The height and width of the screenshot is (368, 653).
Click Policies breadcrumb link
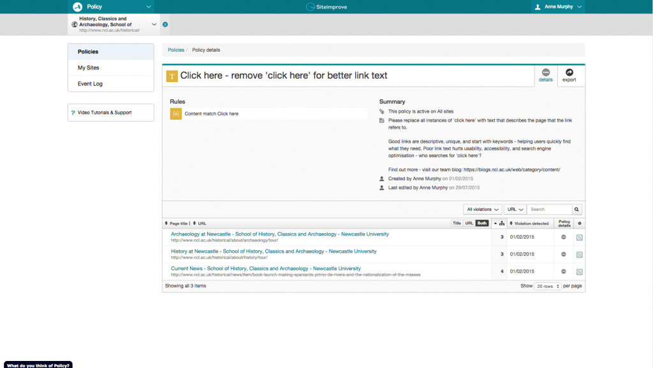pos(176,50)
